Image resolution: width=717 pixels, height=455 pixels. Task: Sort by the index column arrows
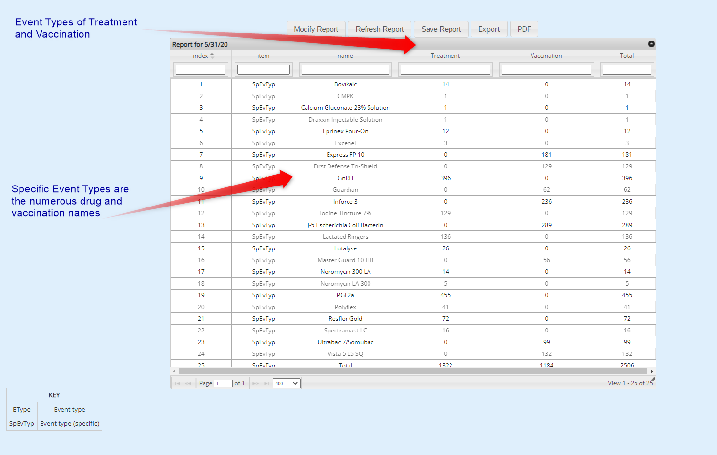[x=212, y=56]
